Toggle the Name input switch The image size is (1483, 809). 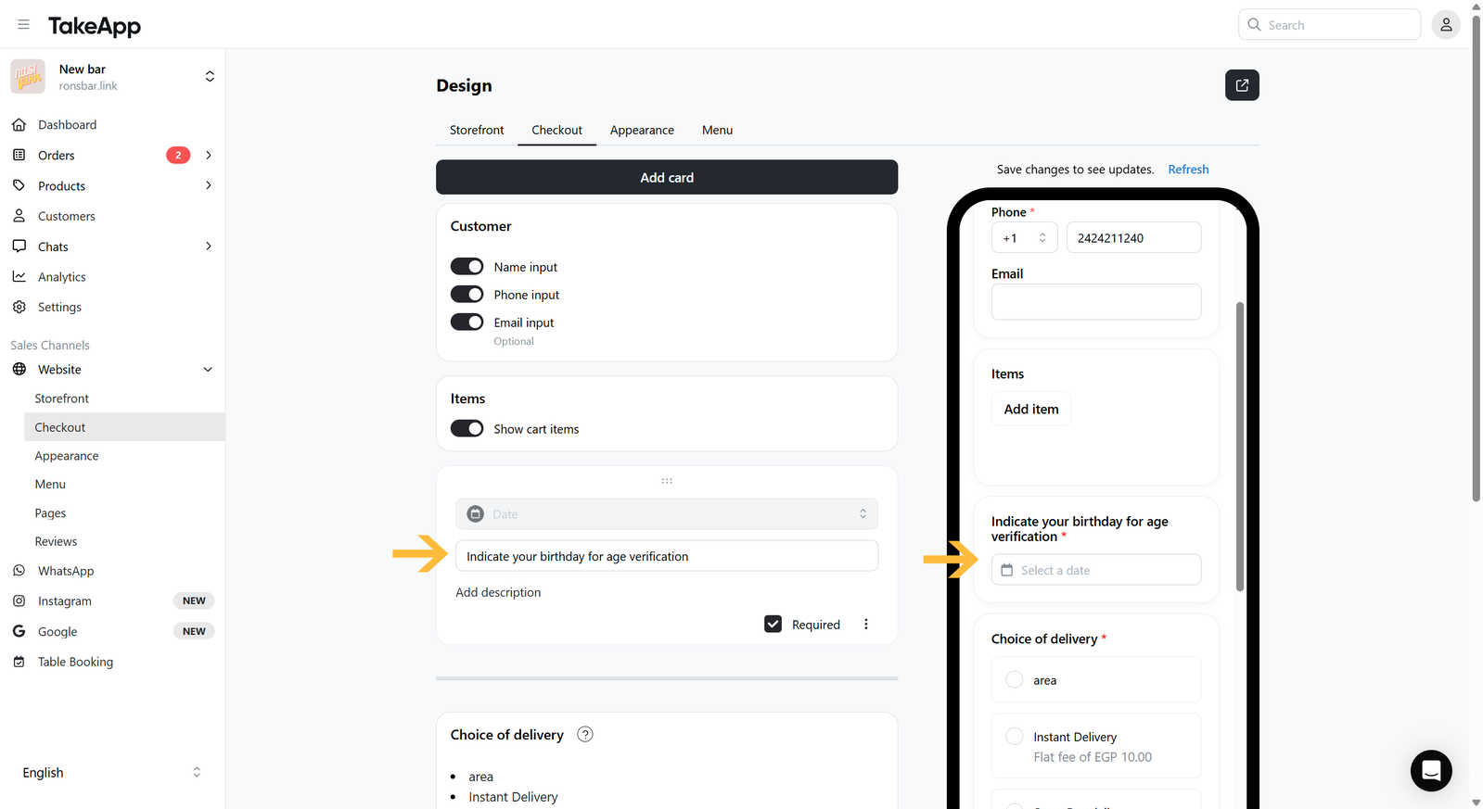pyautogui.click(x=467, y=267)
